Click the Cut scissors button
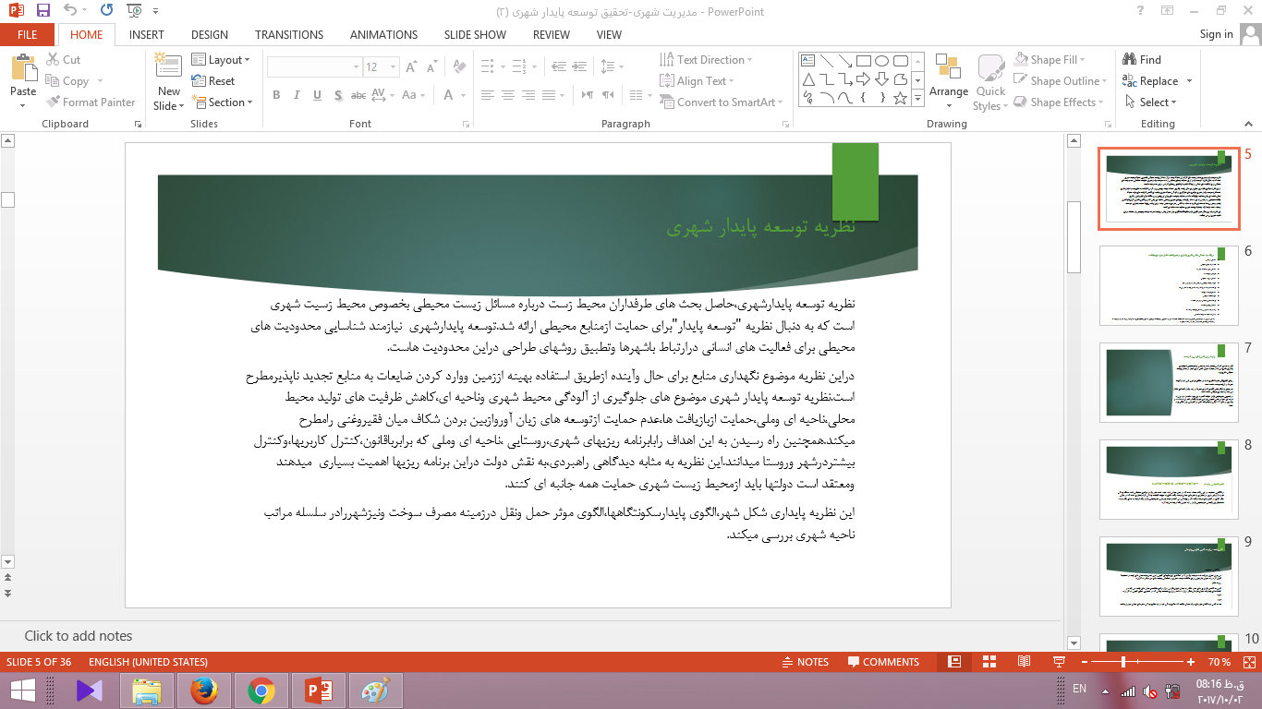This screenshot has height=709, width=1262. pyautogui.click(x=63, y=60)
